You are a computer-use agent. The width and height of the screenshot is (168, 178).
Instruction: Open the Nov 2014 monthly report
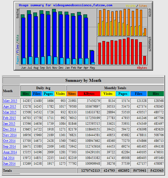pos(10,135)
